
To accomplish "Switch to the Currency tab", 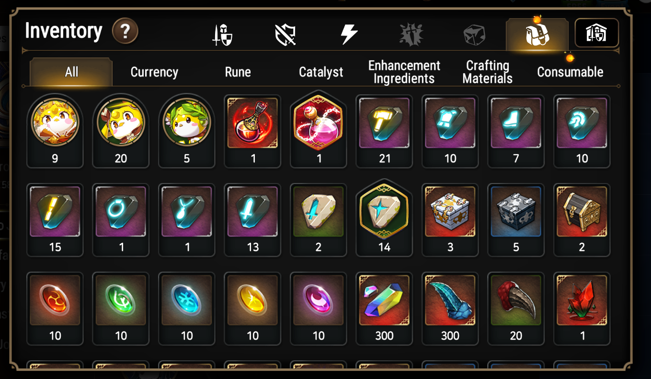I will pos(154,72).
